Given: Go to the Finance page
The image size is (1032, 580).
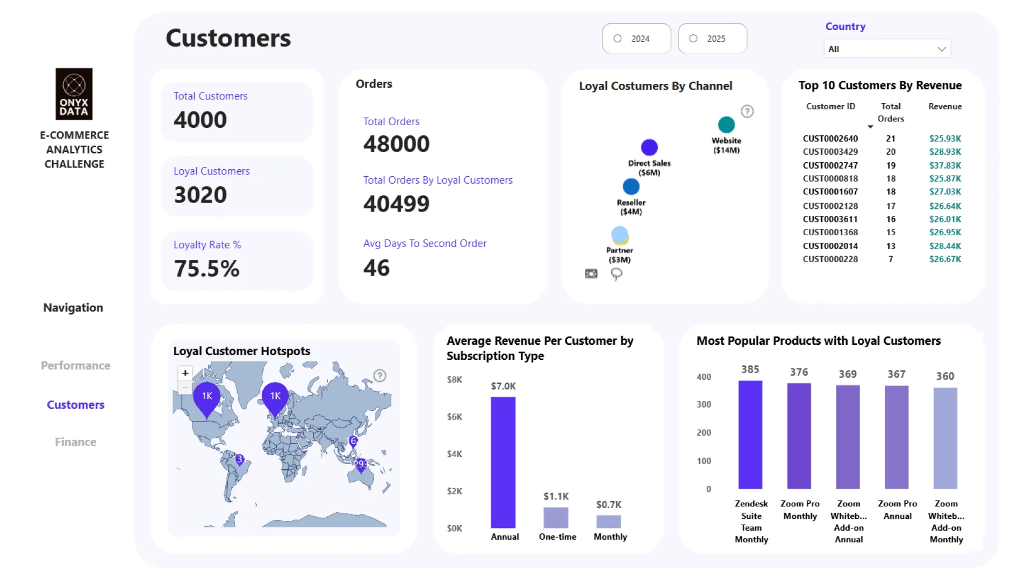Looking at the screenshot, I should click(x=75, y=442).
